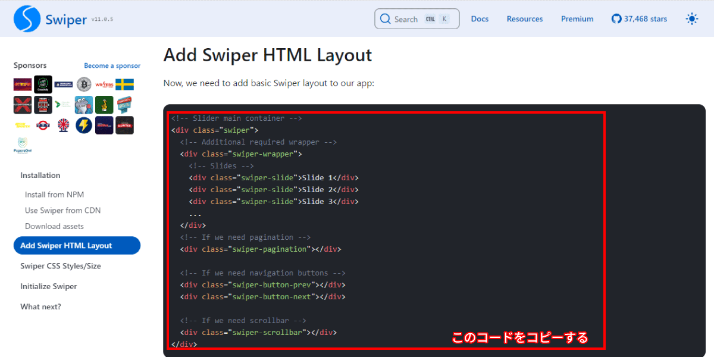Click the Slider main container comment
This screenshot has width=714, height=357.
pos(237,118)
